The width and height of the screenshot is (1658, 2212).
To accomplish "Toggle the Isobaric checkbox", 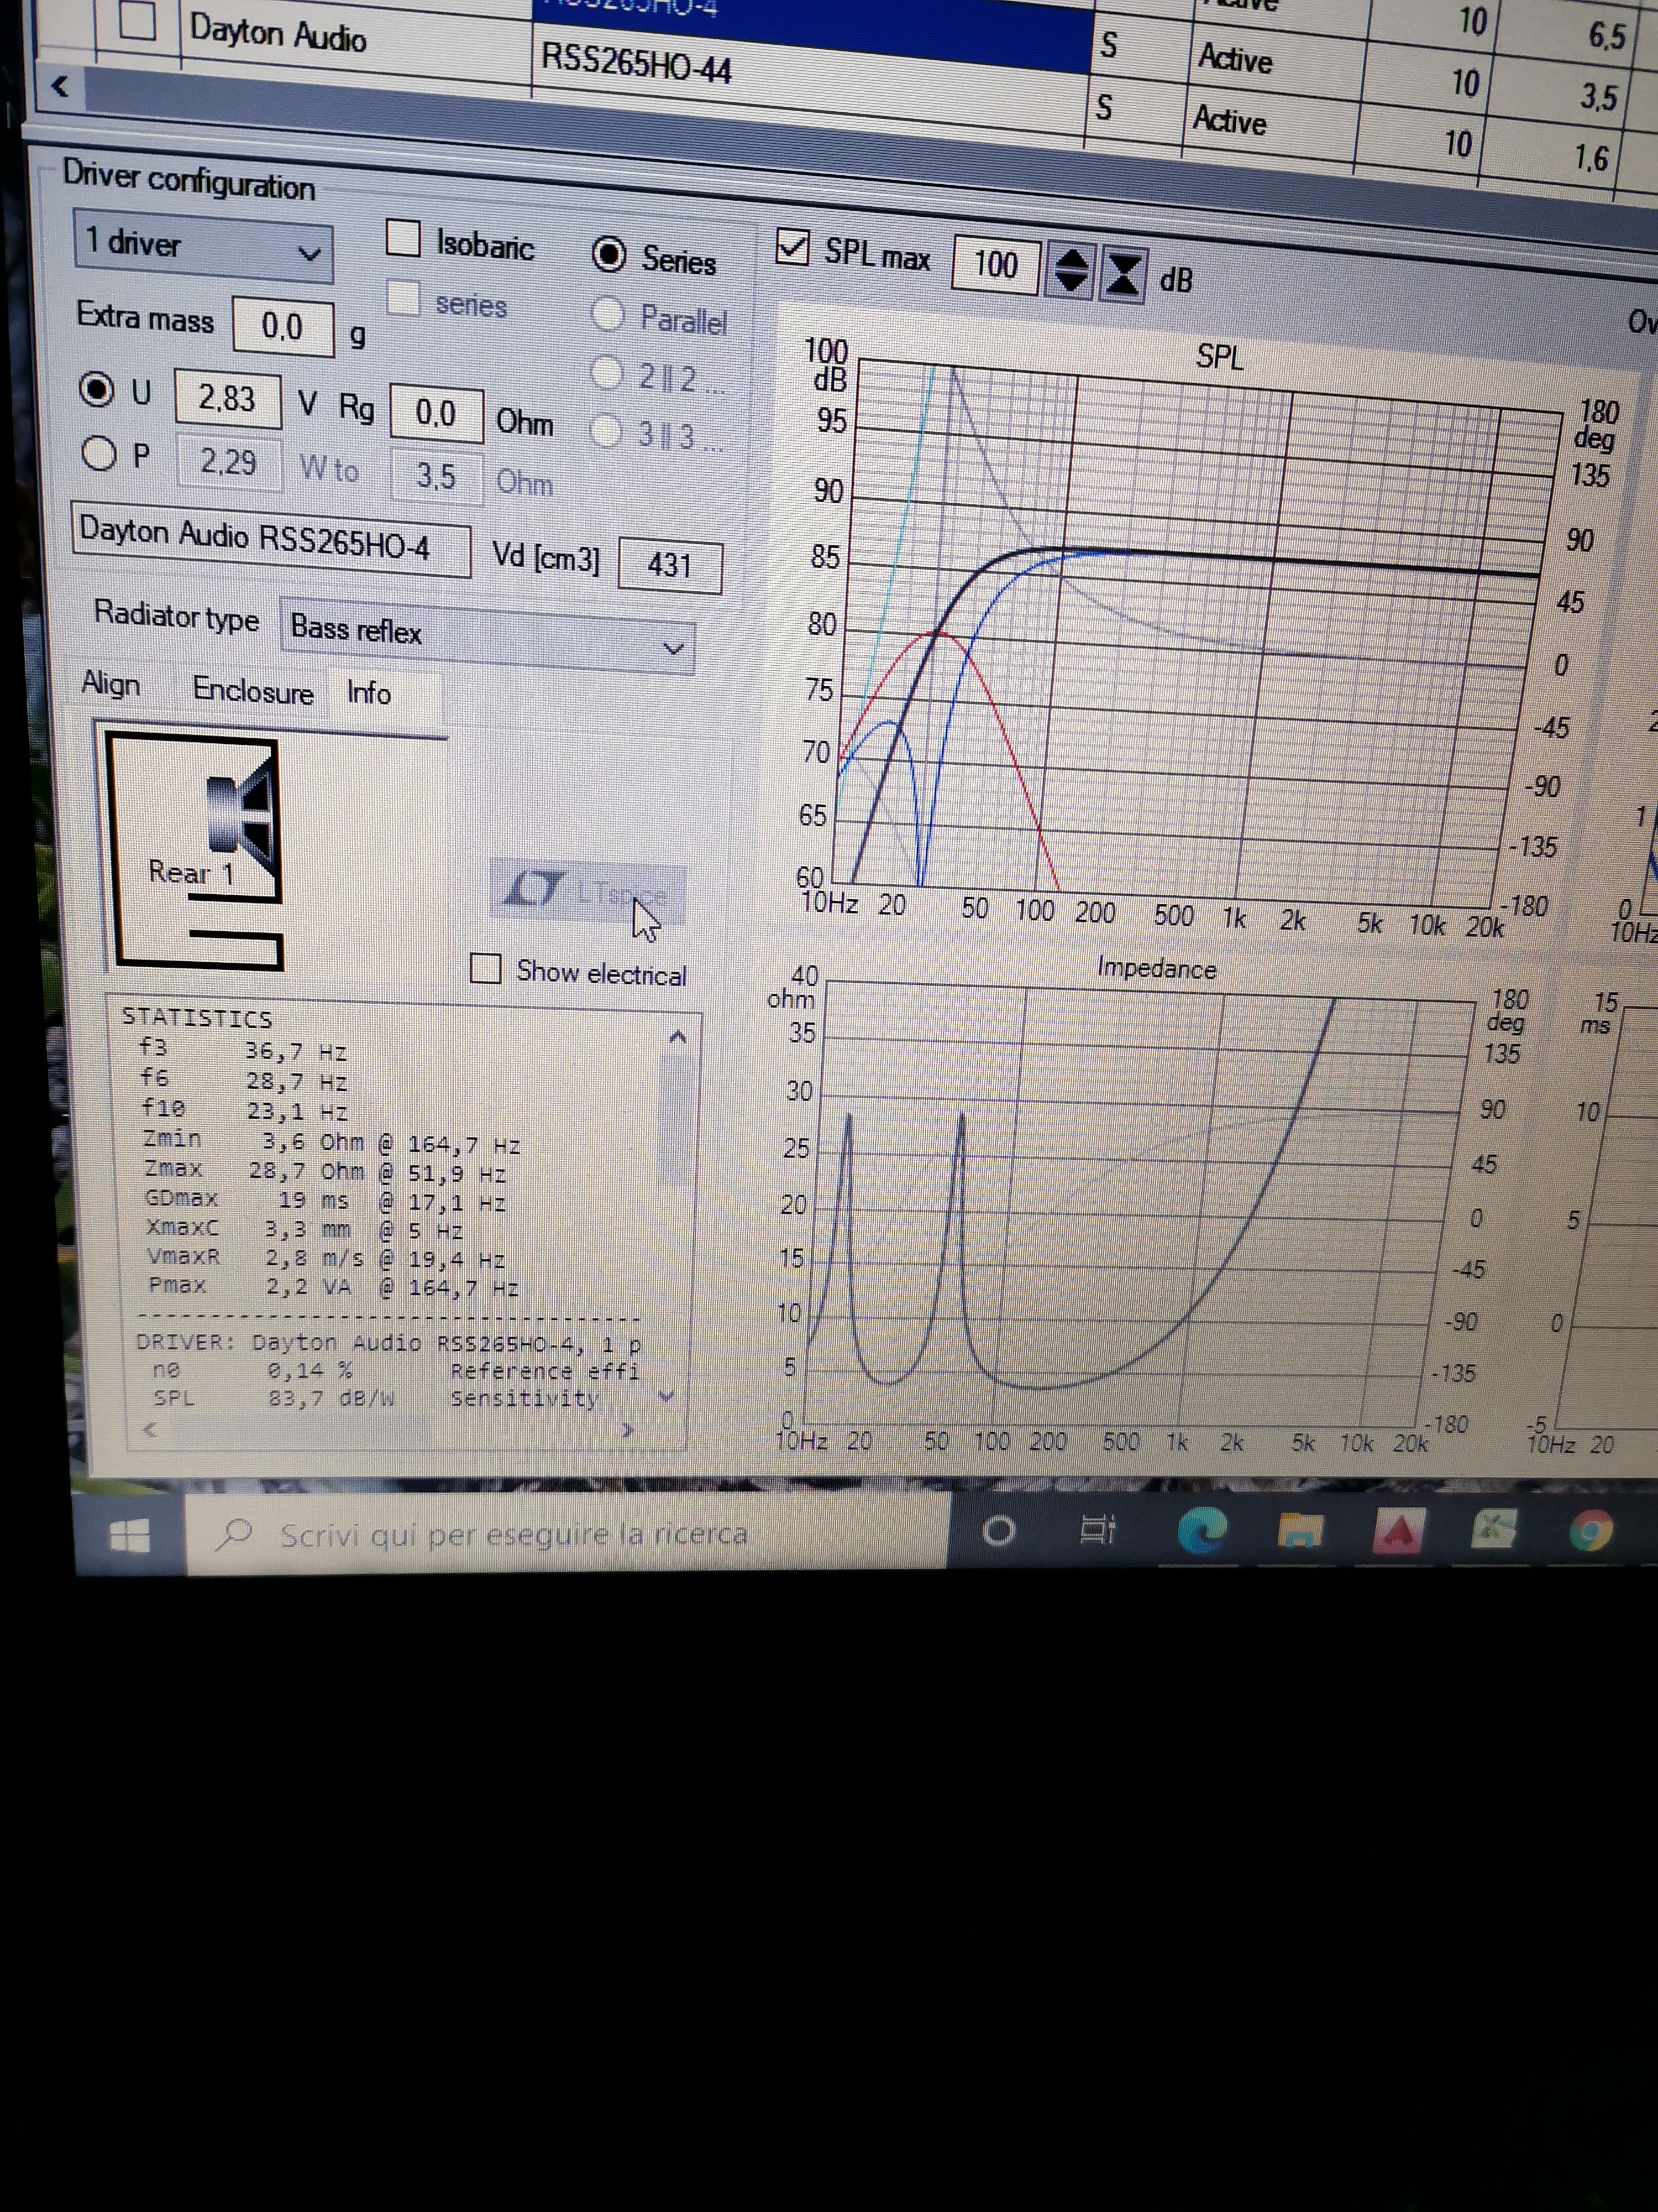I will point(403,238).
